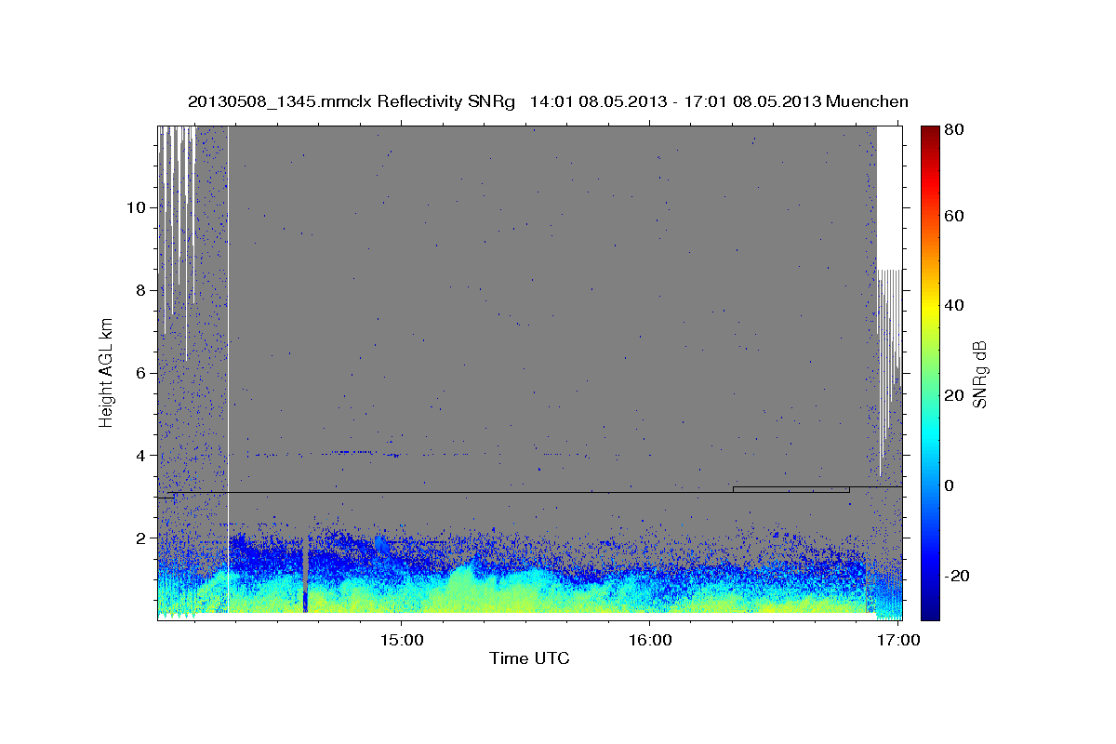Screen dimensions: 1116x744
Task: Click the 15:00 time tick label
Action: [x=401, y=640]
